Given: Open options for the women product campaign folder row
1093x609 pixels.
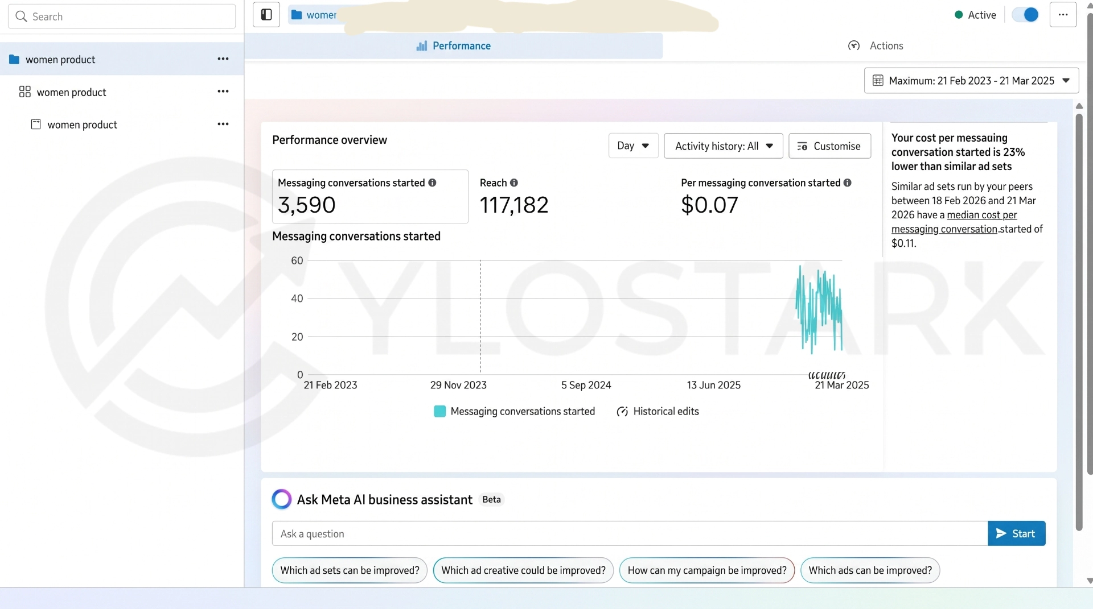Looking at the screenshot, I should click(223, 59).
